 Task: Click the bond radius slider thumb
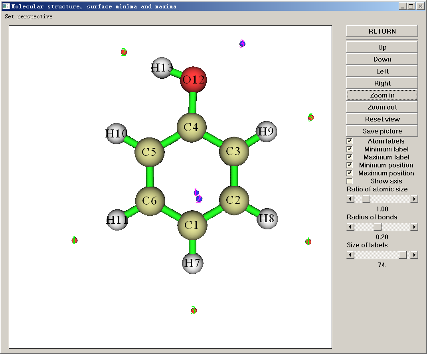(378, 227)
